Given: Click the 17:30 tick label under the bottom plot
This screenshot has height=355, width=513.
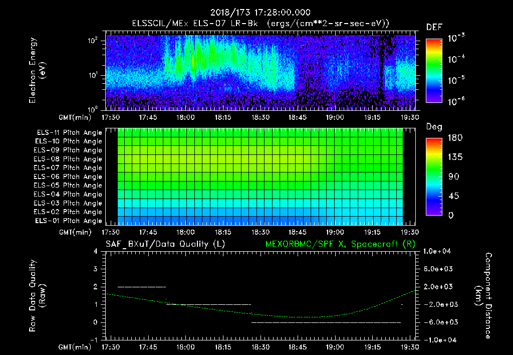Looking at the screenshot, I should tap(111, 347).
